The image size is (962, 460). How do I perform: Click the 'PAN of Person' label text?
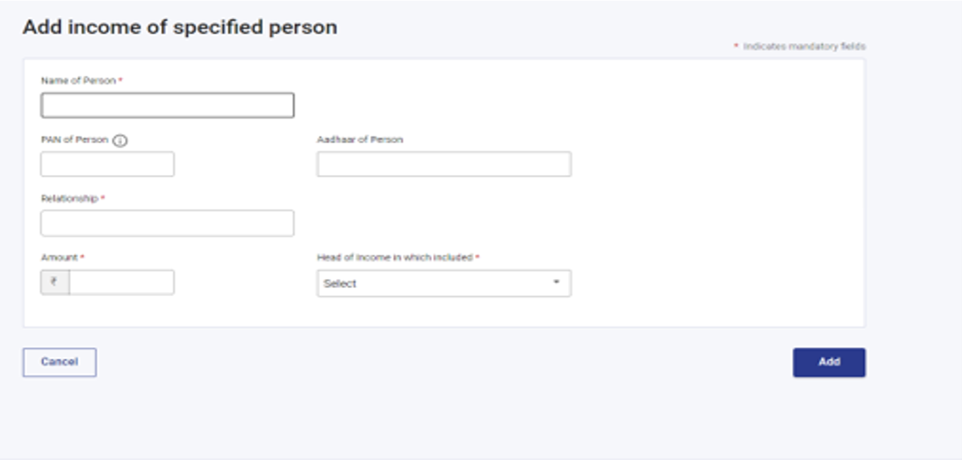pyautogui.click(x=74, y=140)
